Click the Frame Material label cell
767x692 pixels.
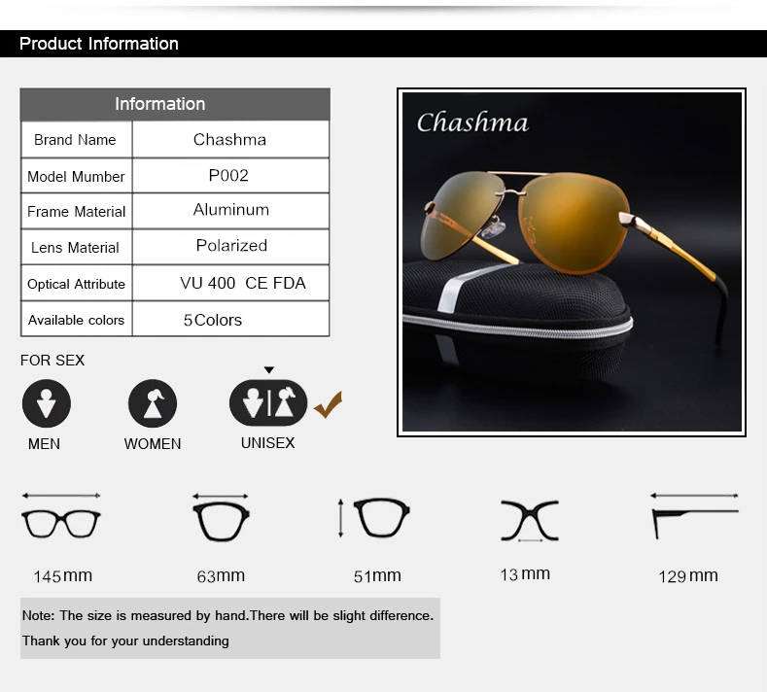tap(76, 211)
